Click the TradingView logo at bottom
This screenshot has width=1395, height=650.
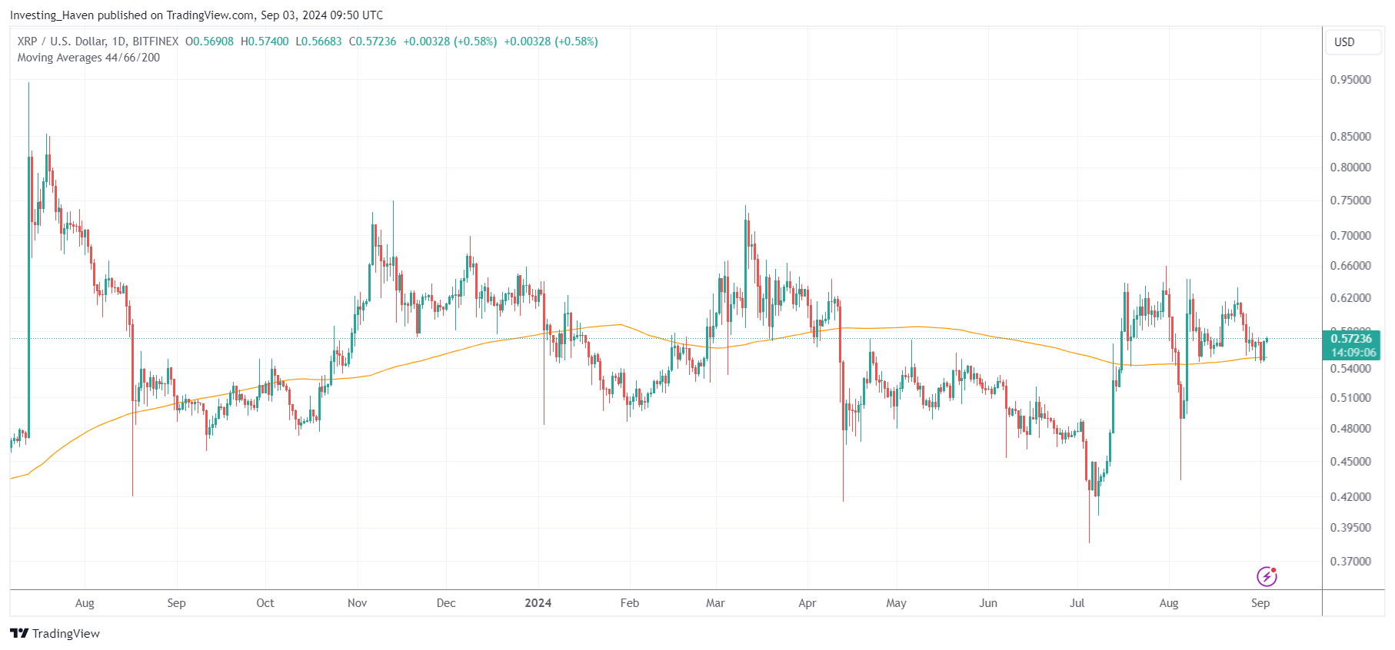point(55,633)
